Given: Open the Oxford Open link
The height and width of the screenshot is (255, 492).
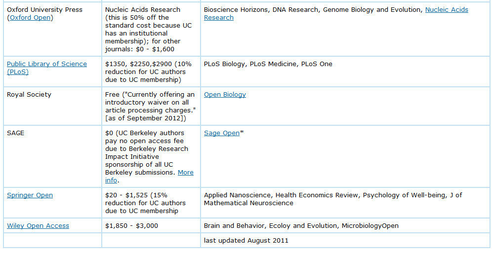Looking at the screenshot, I should click(30, 18).
